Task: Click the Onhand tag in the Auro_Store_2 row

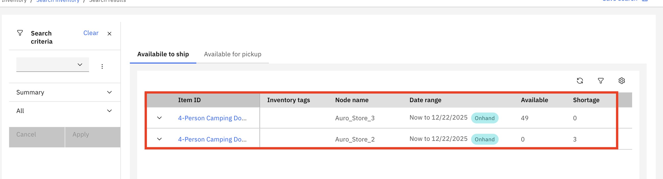Action: [x=485, y=139]
